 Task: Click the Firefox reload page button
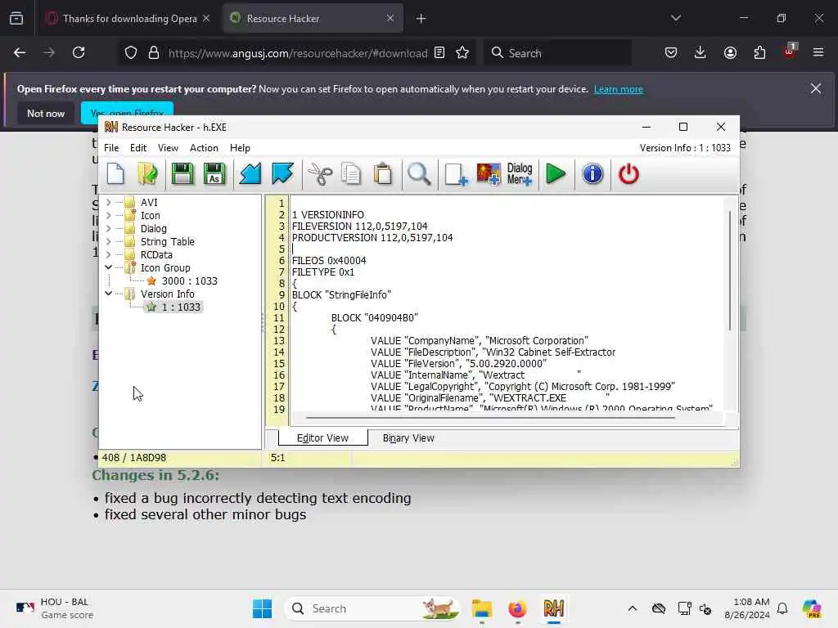point(79,52)
